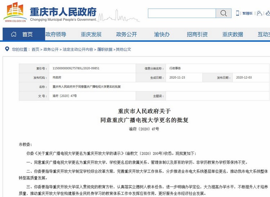Open mobile version phone icon
Viewport: 270px width, 197px height.
(x=238, y=13)
